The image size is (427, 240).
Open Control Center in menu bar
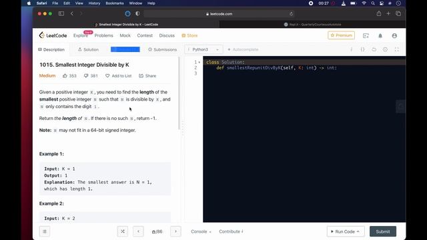tap(382, 3)
